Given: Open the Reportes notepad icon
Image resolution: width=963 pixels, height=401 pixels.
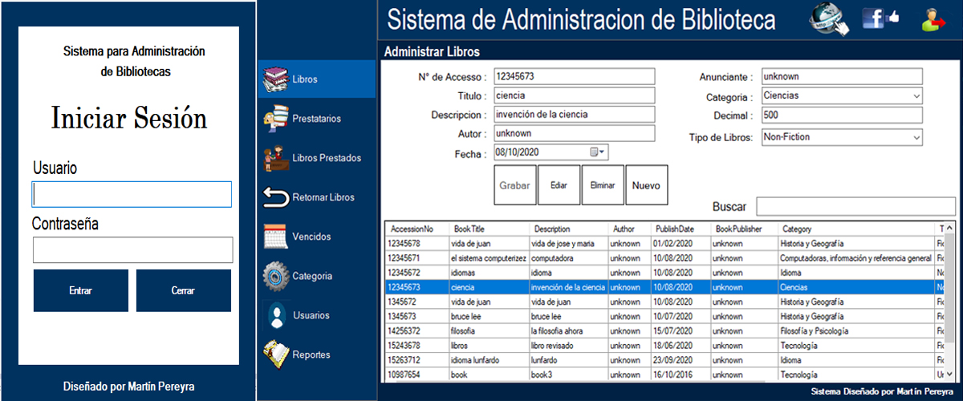Looking at the screenshot, I should (275, 354).
